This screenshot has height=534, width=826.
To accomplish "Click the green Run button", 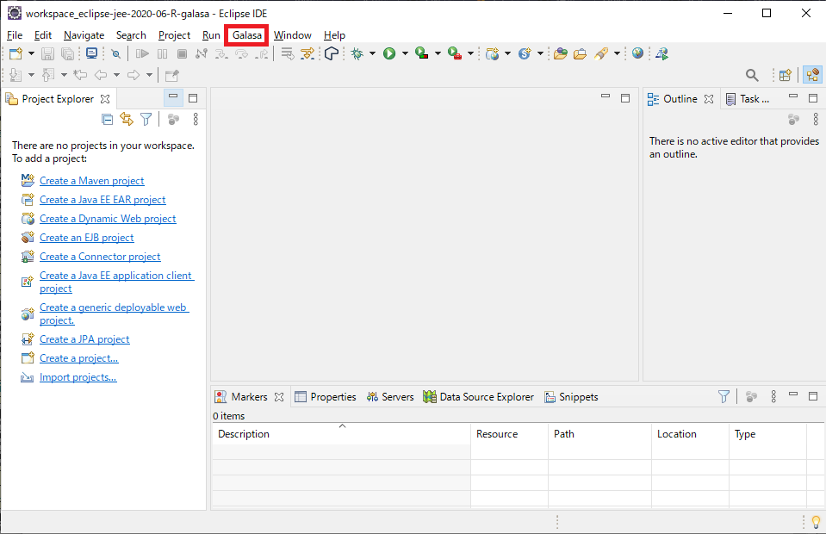I will point(389,53).
